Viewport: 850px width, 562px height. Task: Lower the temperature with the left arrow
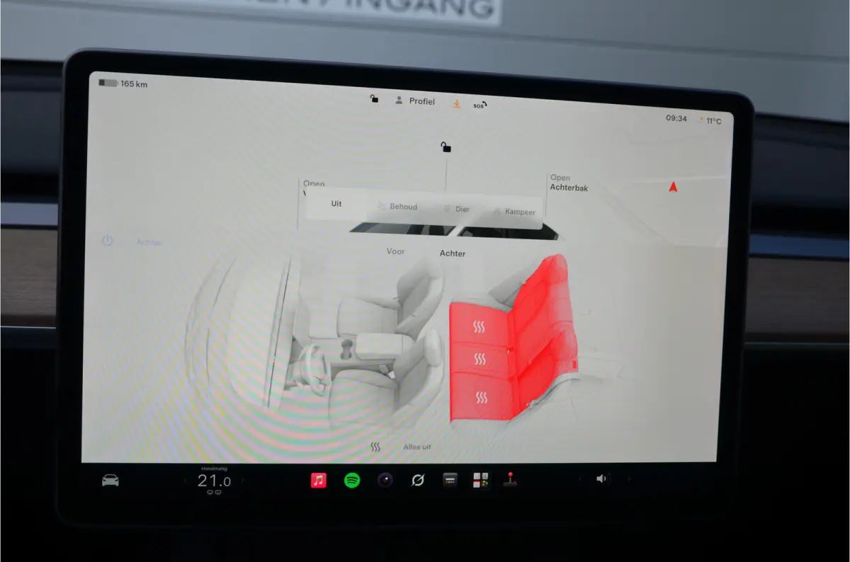pyautogui.click(x=186, y=481)
